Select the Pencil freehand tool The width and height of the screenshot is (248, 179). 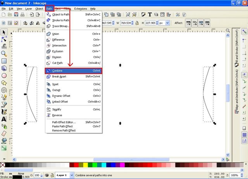pyautogui.click(x=4, y=97)
